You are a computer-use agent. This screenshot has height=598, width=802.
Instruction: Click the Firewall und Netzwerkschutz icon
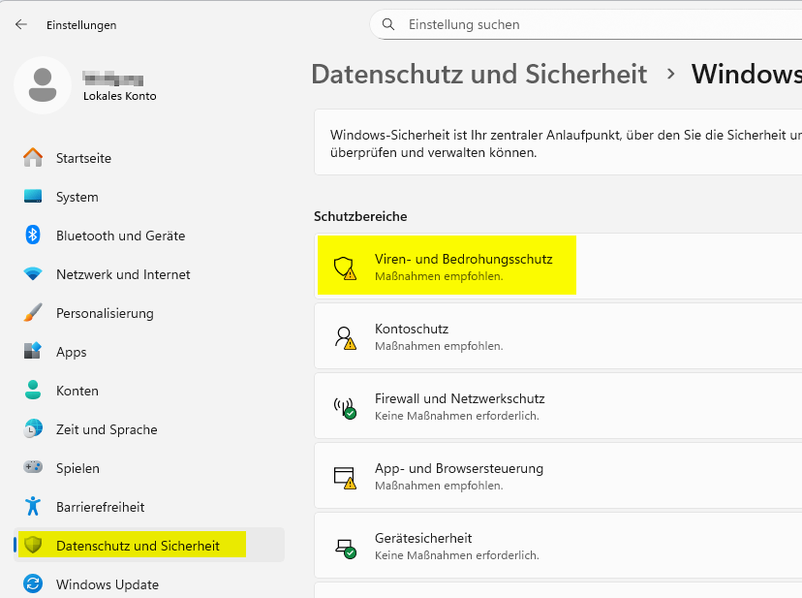345,404
